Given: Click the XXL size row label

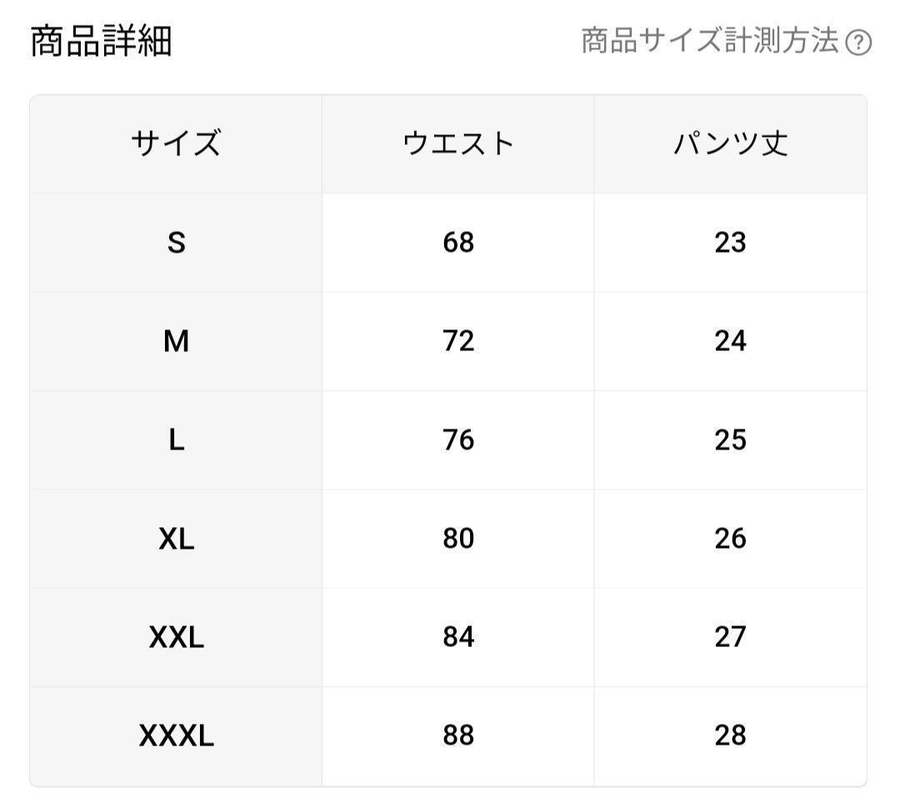Looking at the screenshot, I should [176, 637].
